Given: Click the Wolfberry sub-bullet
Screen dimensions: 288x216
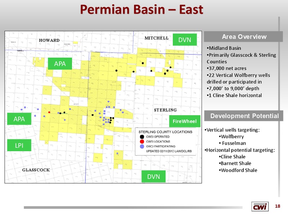Looking at the screenshot, I should click(231, 136).
